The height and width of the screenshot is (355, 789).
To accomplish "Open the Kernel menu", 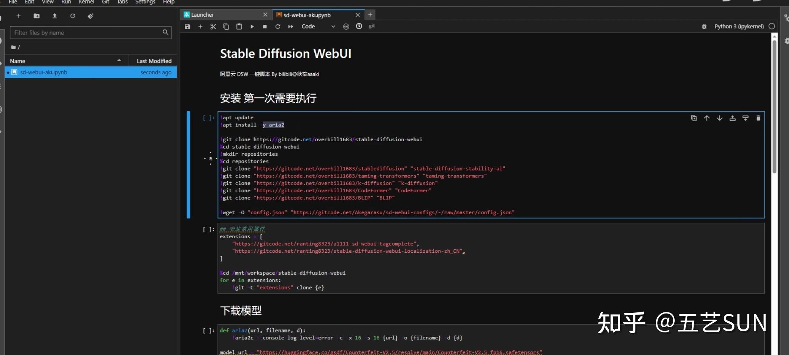I will click(x=86, y=2).
